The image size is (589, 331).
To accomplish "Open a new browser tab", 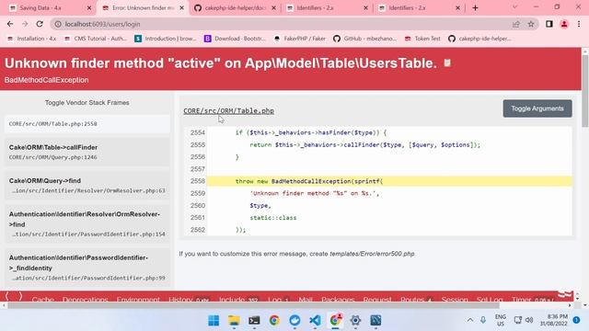I will 475,8.
